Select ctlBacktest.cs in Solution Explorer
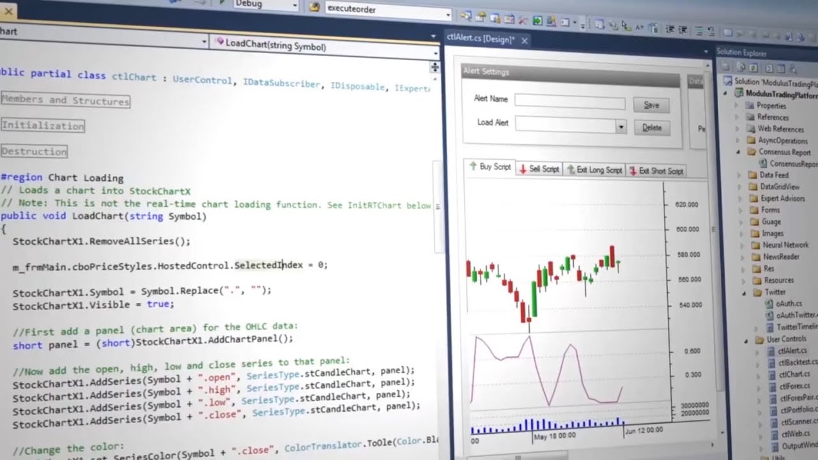The height and width of the screenshot is (460, 818). click(798, 362)
